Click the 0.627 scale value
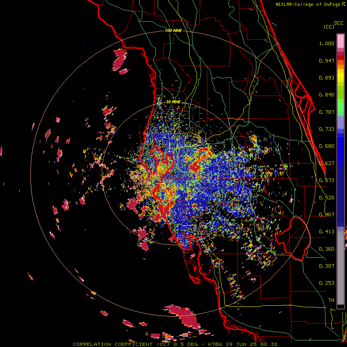 tap(327, 163)
